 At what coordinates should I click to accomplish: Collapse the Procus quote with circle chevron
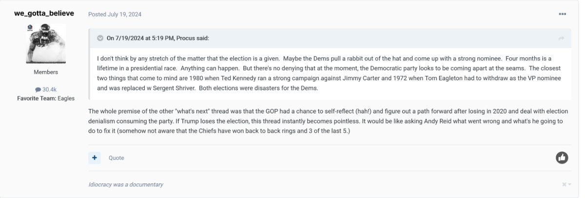[x=100, y=38]
